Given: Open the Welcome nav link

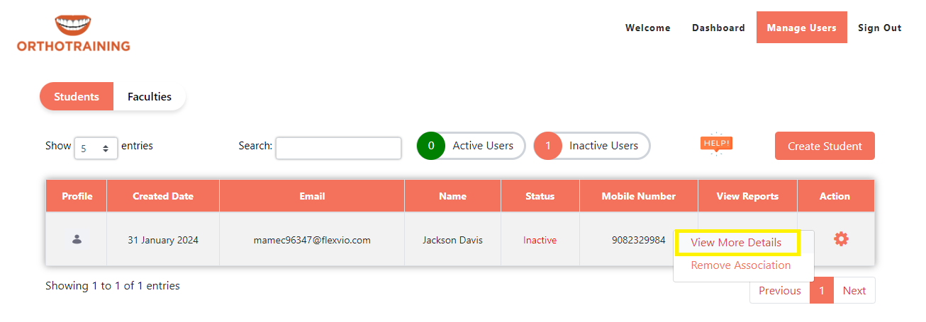Looking at the screenshot, I should (x=647, y=28).
